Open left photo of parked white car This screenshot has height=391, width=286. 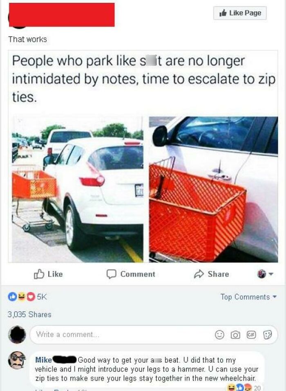pos(77,189)
